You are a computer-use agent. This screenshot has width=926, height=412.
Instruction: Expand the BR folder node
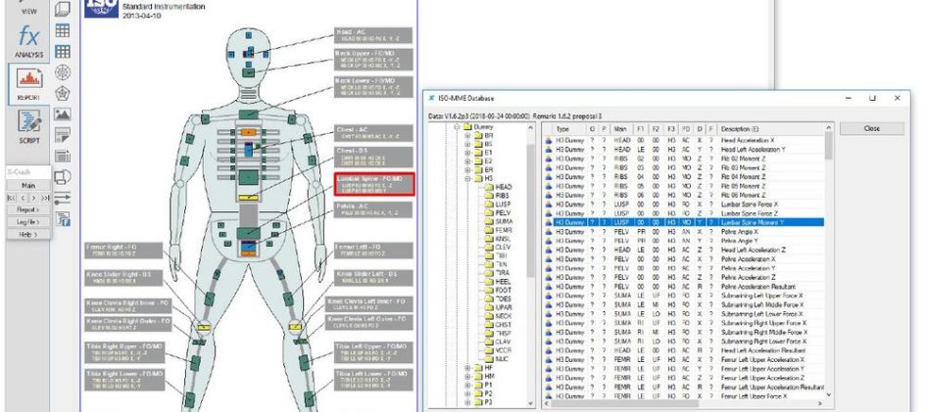click(x=467, y=136)
